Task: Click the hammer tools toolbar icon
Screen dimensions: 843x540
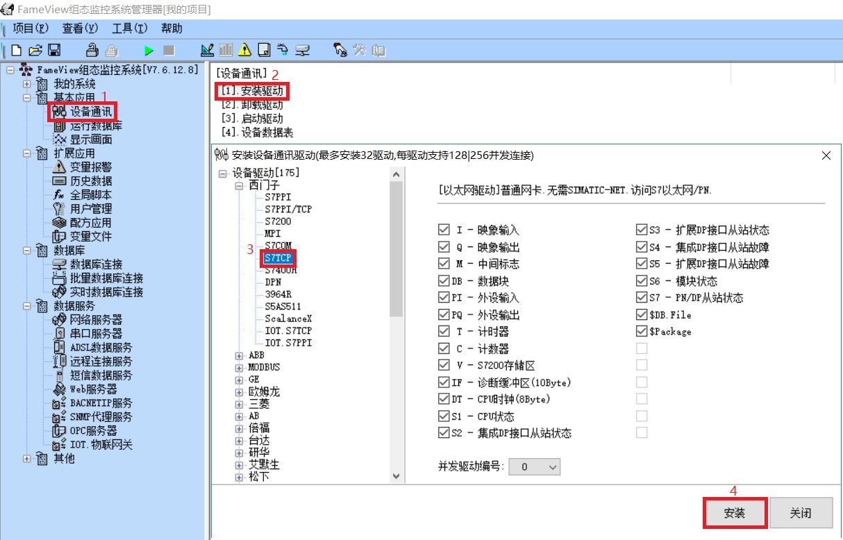Action: (x=359, y=50)
